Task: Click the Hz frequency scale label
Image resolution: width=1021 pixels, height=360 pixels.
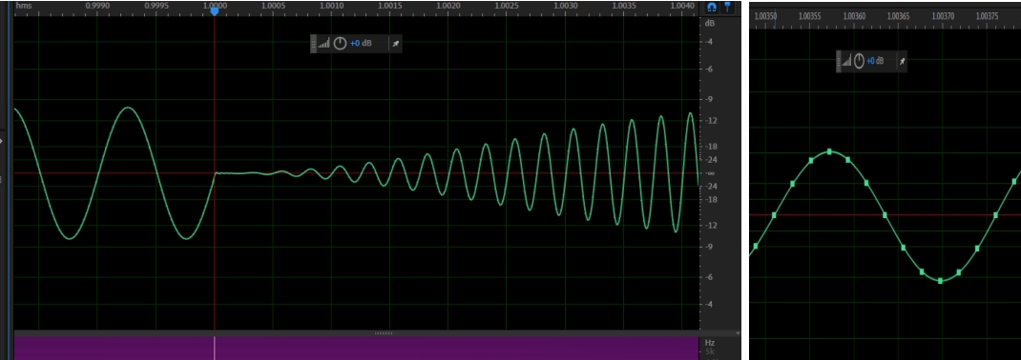Action: click(709, 342)
